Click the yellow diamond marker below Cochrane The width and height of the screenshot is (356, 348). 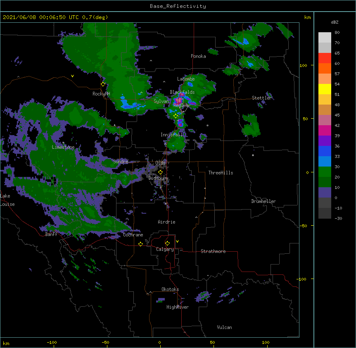140,244
